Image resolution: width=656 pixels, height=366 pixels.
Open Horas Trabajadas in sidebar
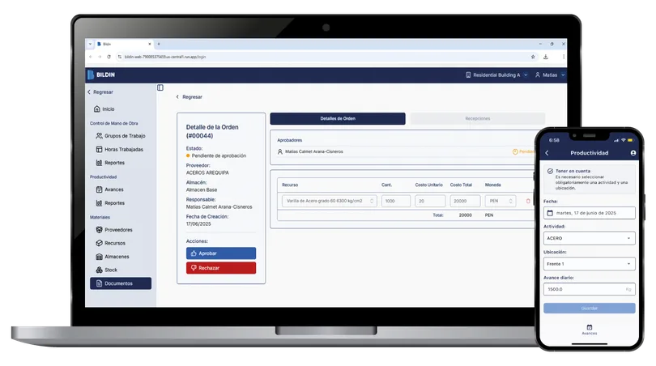[120, 149]
